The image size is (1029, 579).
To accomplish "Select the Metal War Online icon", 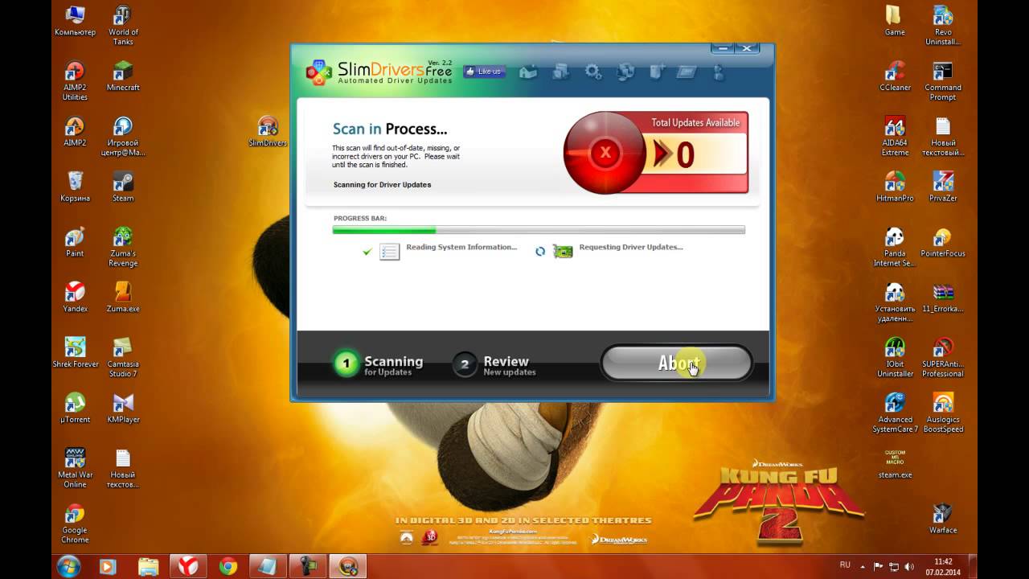I will tap(75, 468).
